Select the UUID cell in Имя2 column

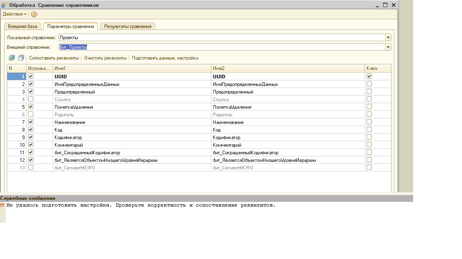point(288,76)
